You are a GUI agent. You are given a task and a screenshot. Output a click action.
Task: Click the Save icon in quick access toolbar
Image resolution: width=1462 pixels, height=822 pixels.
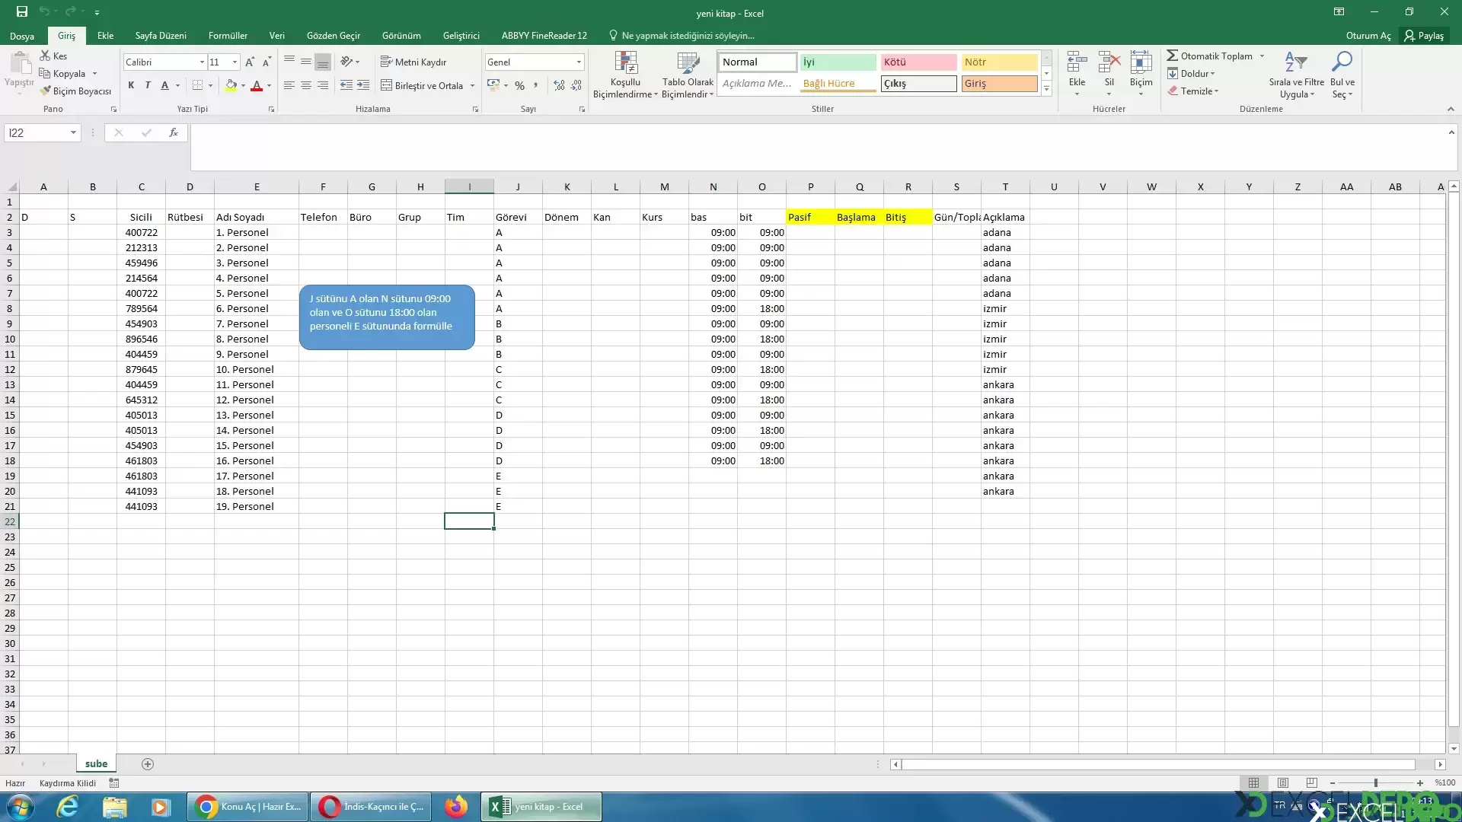(22, 11)
